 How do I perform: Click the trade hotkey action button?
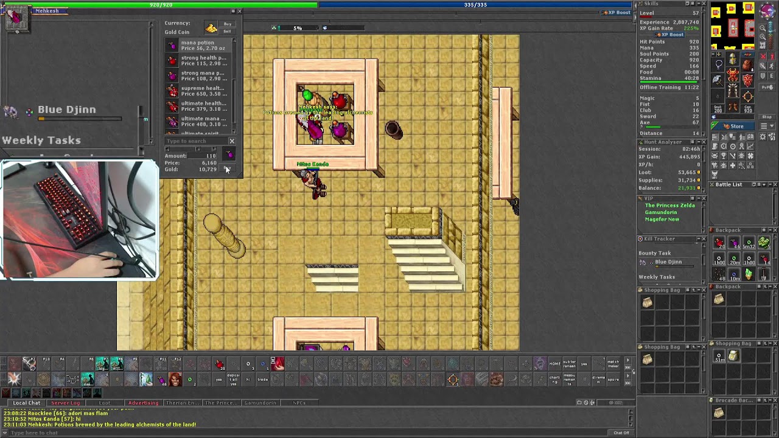(263, 380)
